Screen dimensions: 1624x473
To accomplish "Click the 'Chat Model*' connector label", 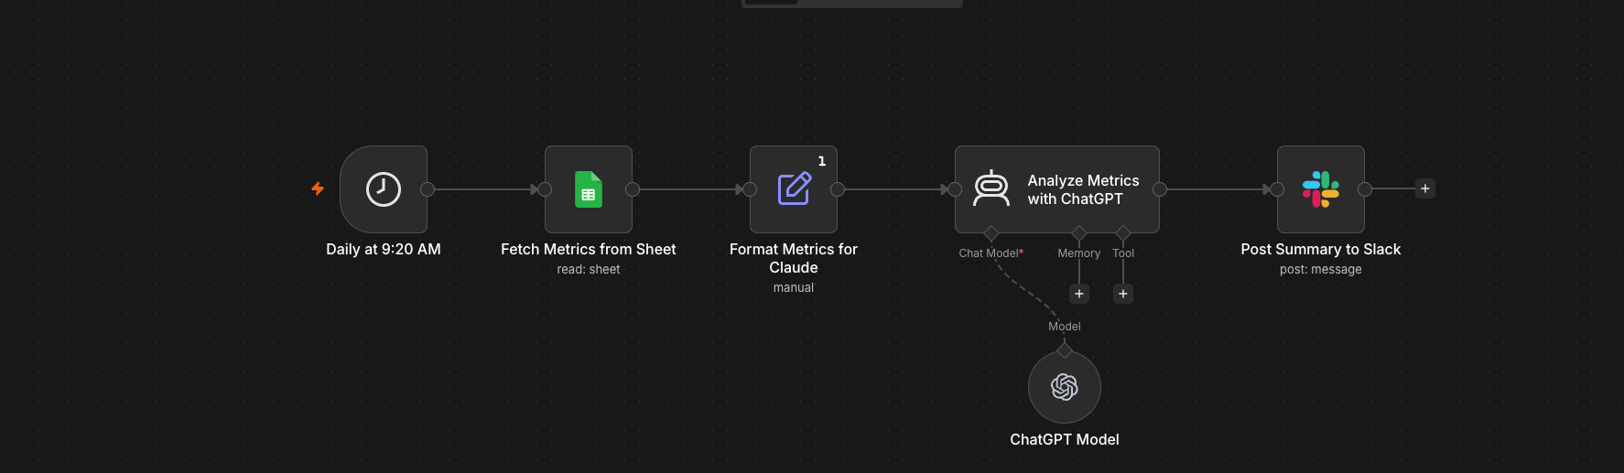I will coord(991,253).
